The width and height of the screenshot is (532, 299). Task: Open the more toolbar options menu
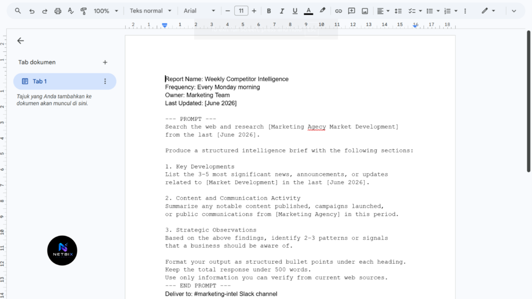[x=465, y=11]
